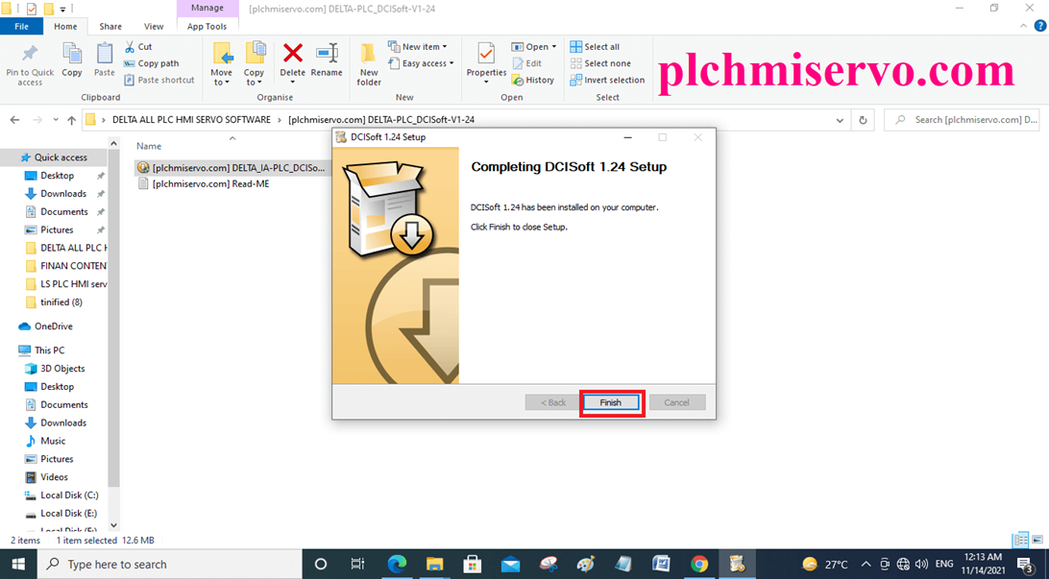The image size is (1049, 579).
Task: Click Finish in the DCISoft Setup dialog
Action: pyautogui.click(x=610, y=402)
